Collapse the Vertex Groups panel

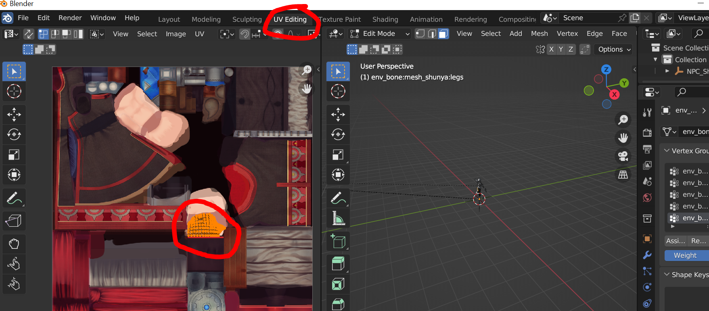click(x=667, y=151)
